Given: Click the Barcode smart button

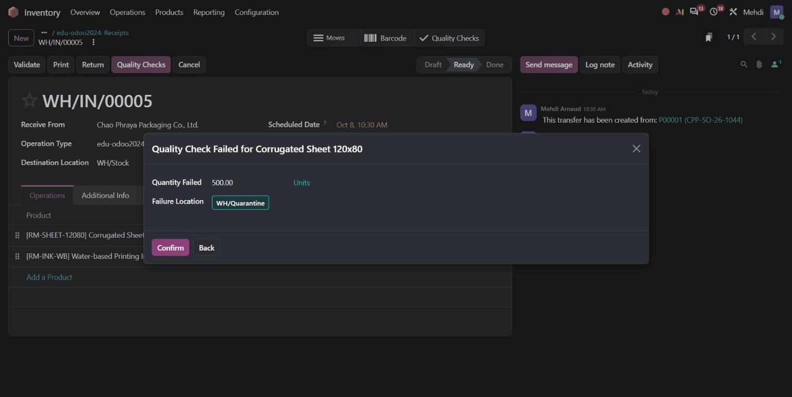Looking at the screenshot, I should [x=388, y=38].
